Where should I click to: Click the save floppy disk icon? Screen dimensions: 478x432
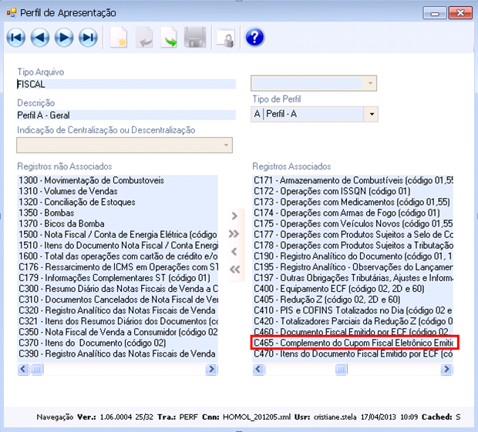coord(194,37)
